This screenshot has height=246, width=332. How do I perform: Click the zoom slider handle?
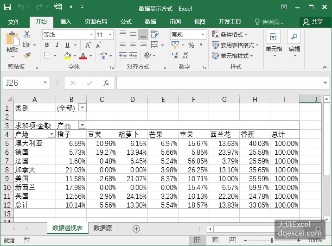[271, 240]
